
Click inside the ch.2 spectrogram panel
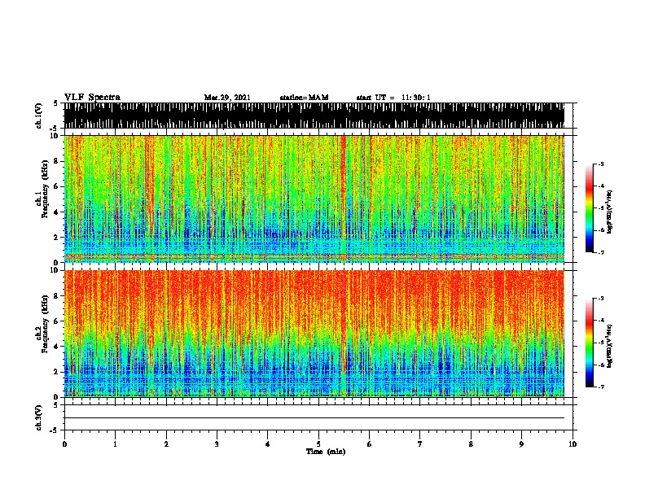tap(314, 334)
